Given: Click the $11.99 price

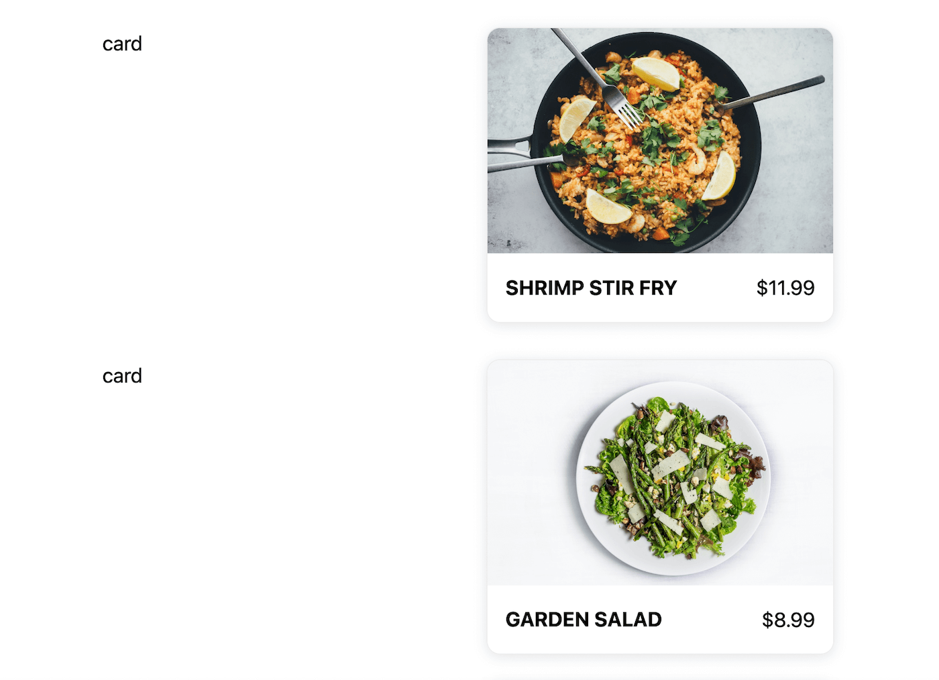Looking at the screenshot, I should (785, 288).
